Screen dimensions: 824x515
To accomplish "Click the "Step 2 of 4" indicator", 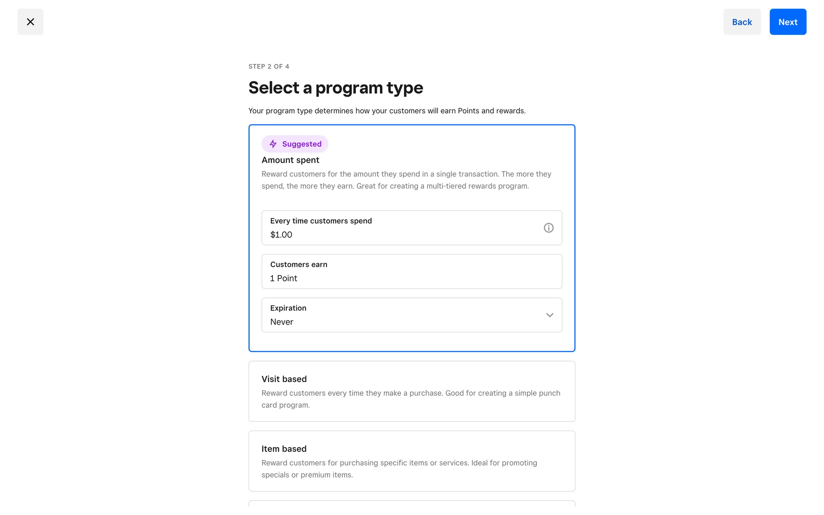I will [x=269, y=67].
